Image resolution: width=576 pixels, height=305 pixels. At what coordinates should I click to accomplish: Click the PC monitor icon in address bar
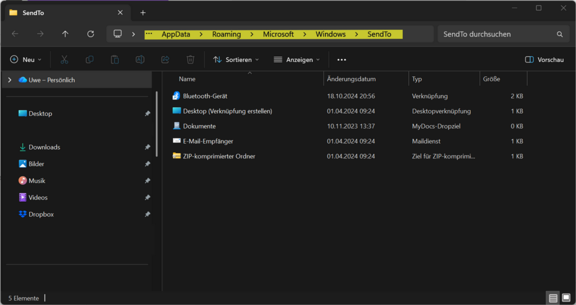tap(118, 34)
